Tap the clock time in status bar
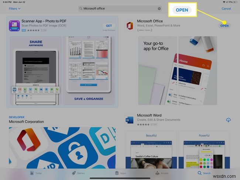 pyautogui.click(x=7, y=2)
